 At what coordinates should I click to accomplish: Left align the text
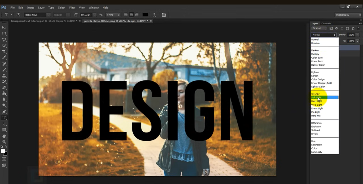pos(126,15)
